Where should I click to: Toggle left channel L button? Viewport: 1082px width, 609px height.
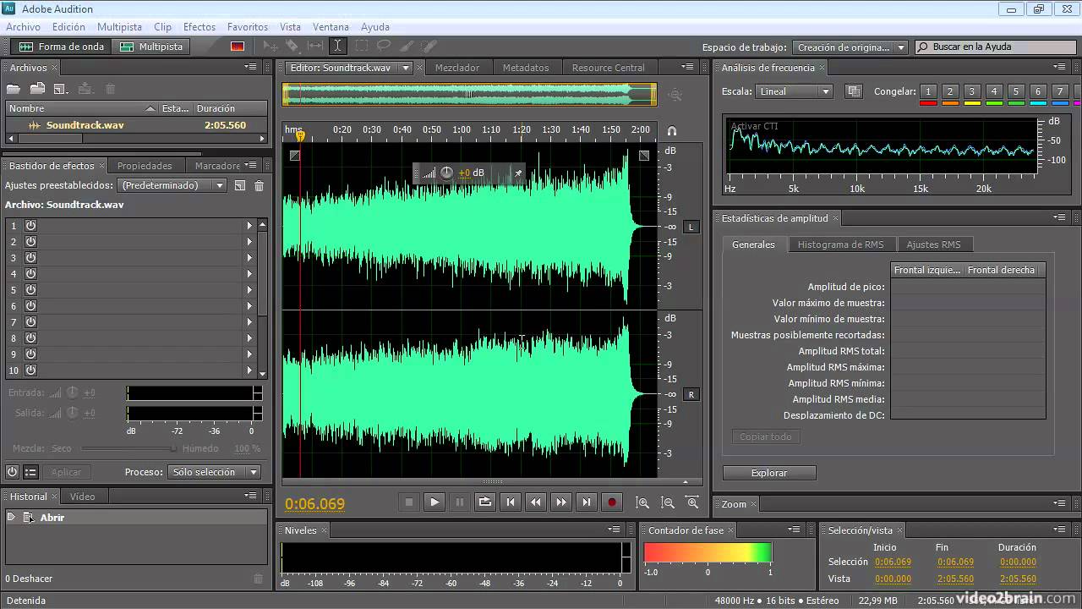691,227
